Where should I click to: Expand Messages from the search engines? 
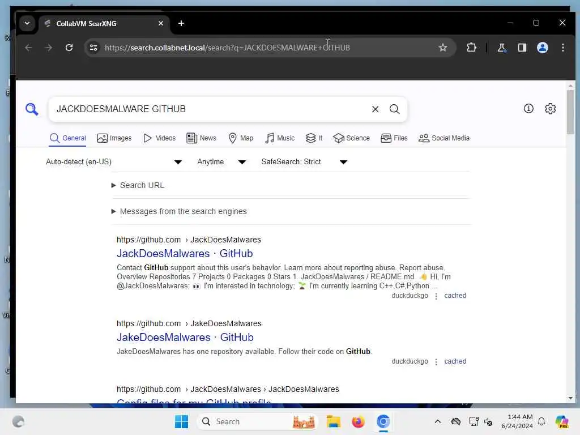pyautogui.click(x=179, y=212)
